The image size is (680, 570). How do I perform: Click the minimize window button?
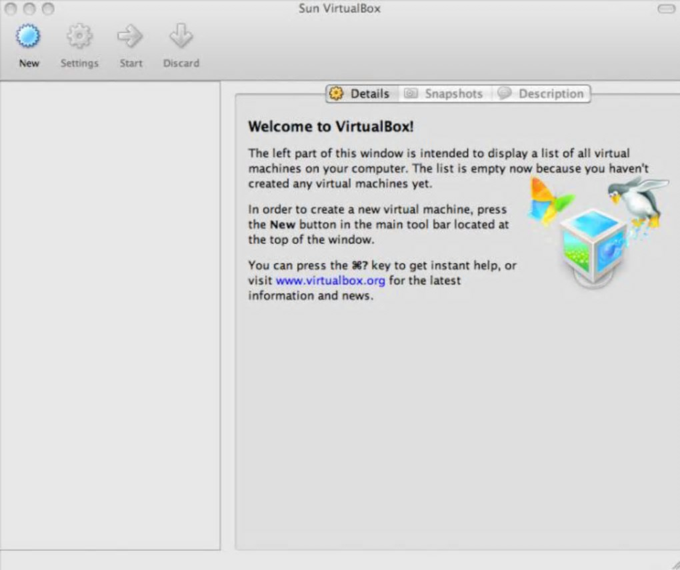click(x=29, y=9)
